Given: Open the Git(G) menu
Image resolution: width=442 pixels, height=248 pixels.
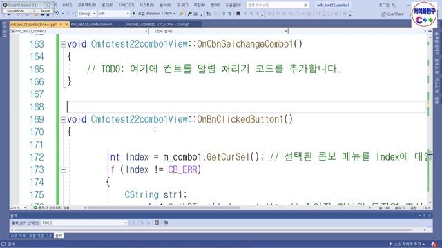Looking at the screenshot, I should [67, 5].
